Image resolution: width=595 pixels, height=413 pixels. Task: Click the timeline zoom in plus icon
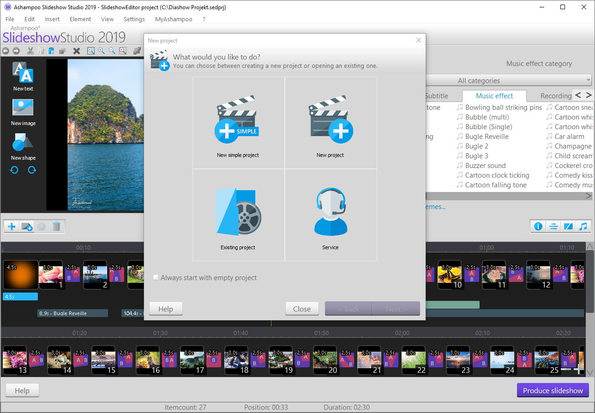click(579, 370)
